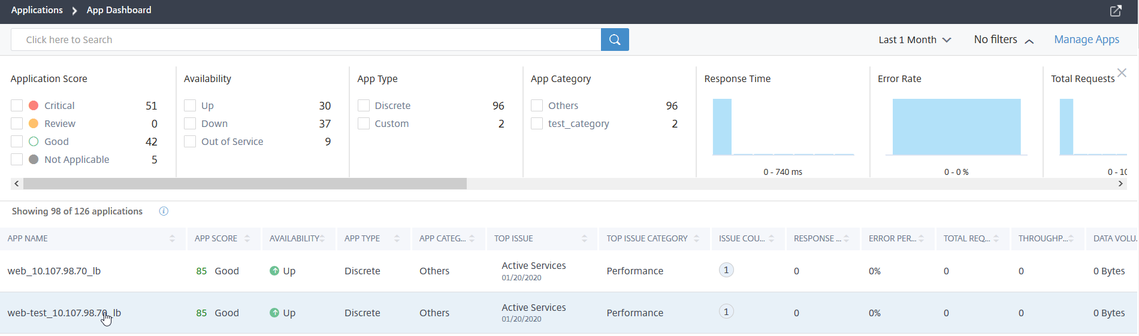Sort by THROUGHPUT column arrows
The image size is (1139, 336).
click(1071, 238)
